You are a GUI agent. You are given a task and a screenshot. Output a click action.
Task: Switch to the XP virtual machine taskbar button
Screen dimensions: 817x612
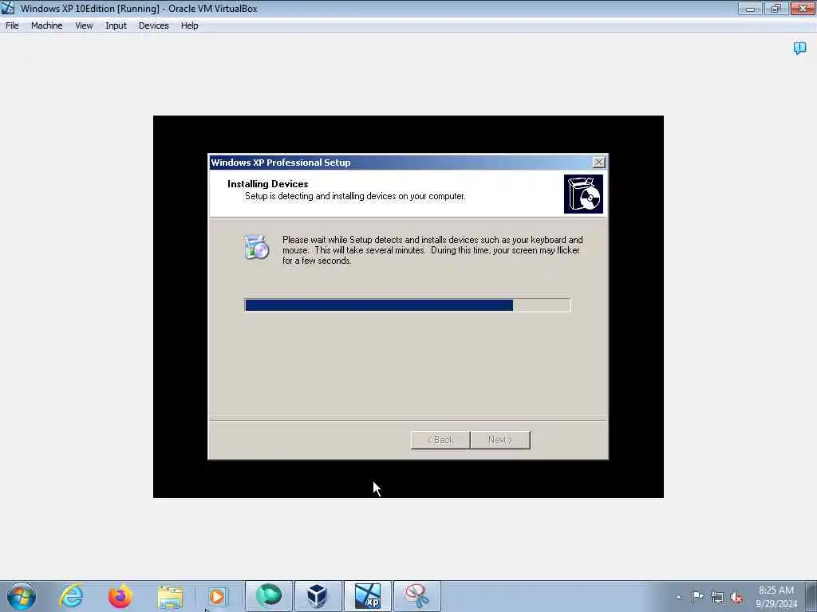[367, 596]
